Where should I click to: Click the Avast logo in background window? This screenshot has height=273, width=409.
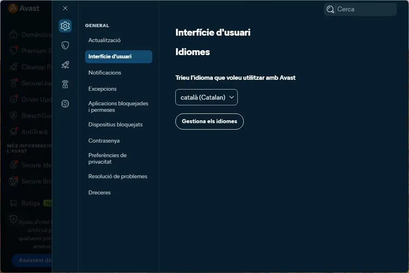click(x=24, y=9)
